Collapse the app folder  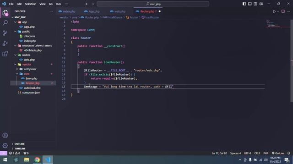(15, 22)
